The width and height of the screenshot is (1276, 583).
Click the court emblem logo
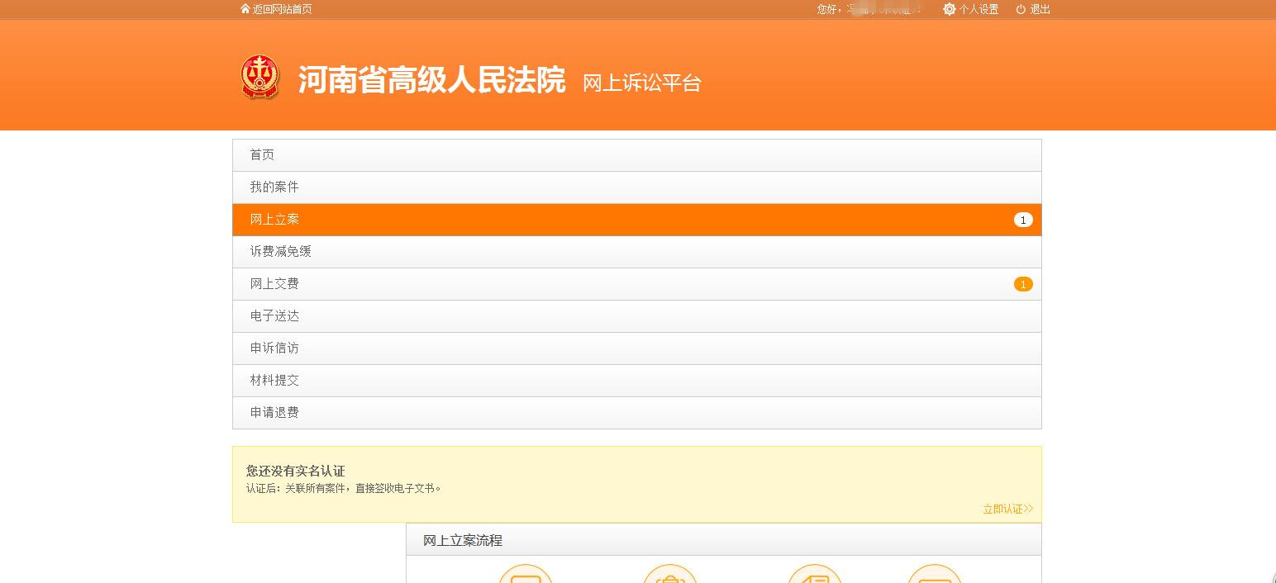pyautogui.click(x=259, y=77)
